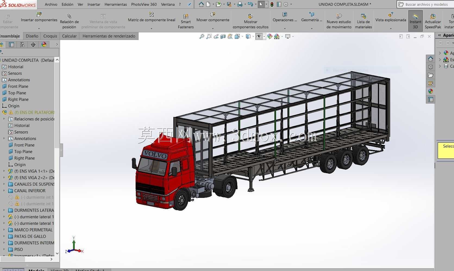Open the PropertyManager tab icon
Screen dimensions: 454x271
(11, 45)
